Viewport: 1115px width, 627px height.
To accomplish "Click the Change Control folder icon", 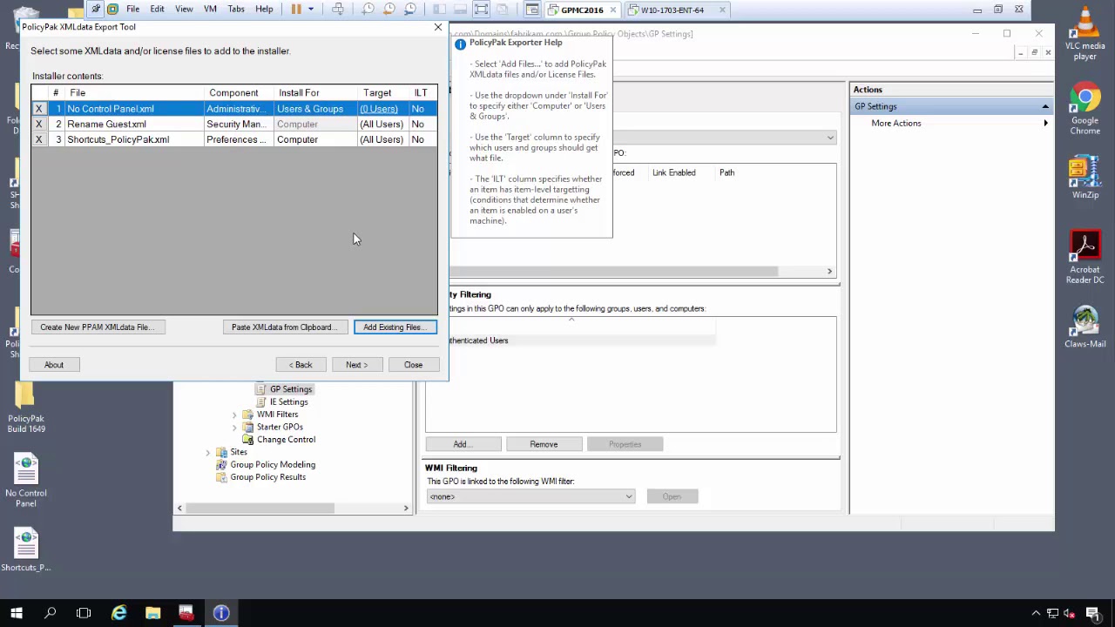I will tap(247, 440).
